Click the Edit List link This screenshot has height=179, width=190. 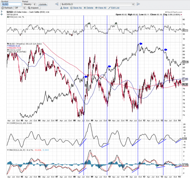click(x=114, y=8)
